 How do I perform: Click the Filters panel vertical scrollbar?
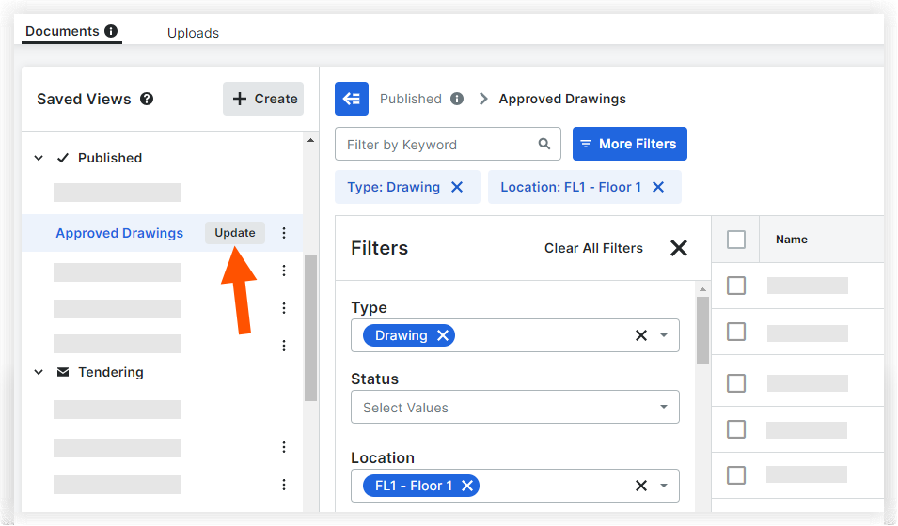[x=702, y=329]
